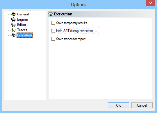Close the Options dialog window
Viewport: 157px width, 113px height.
coord(150,3)
